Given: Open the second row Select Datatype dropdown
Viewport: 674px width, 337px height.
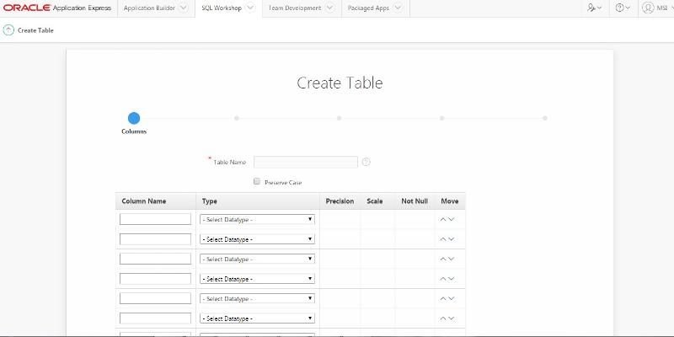Looking at the screenshot, I should click(257, 239).
